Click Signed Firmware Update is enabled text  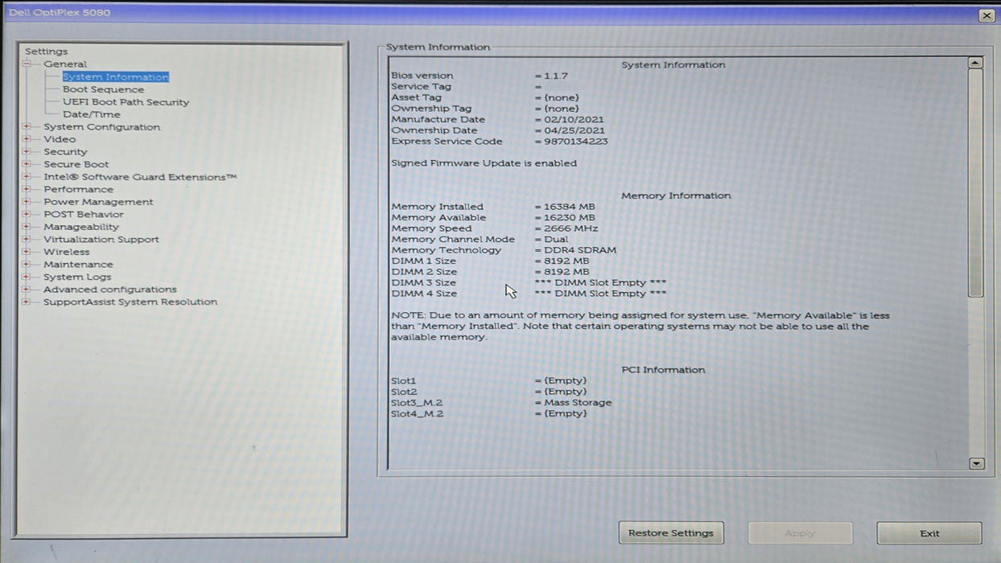484,163
